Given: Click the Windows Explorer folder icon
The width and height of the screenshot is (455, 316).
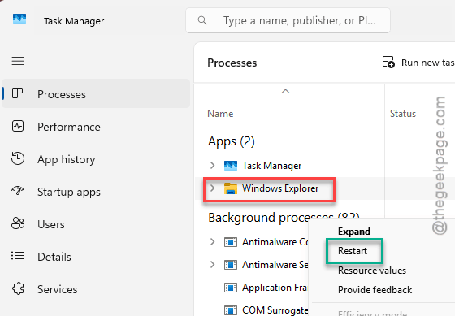Looking at the screenshot, I should (231, 188).
